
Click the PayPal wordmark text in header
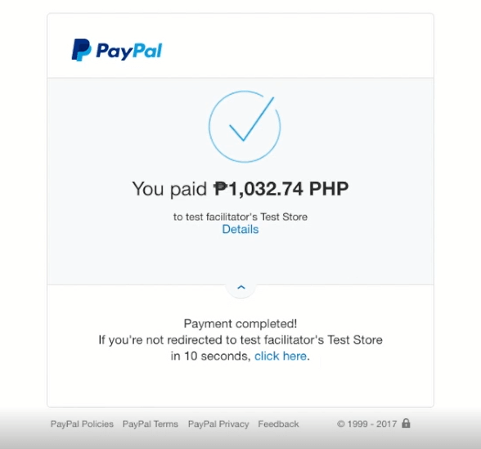129,51
